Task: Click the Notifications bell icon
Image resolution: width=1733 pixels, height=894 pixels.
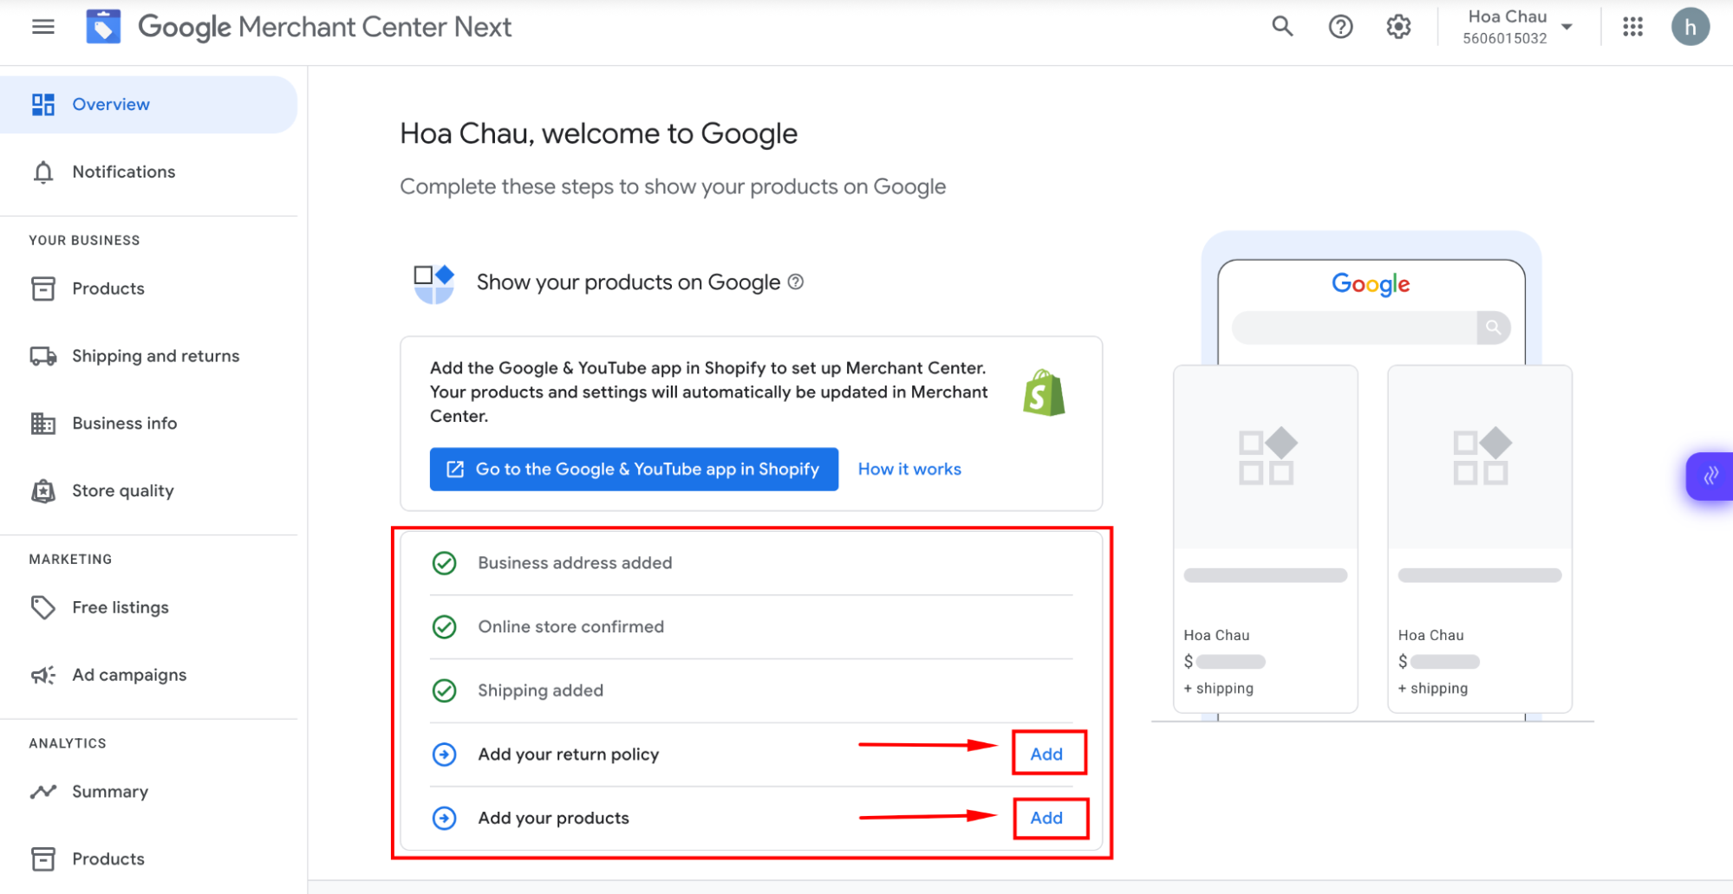Action: point(42,172)
